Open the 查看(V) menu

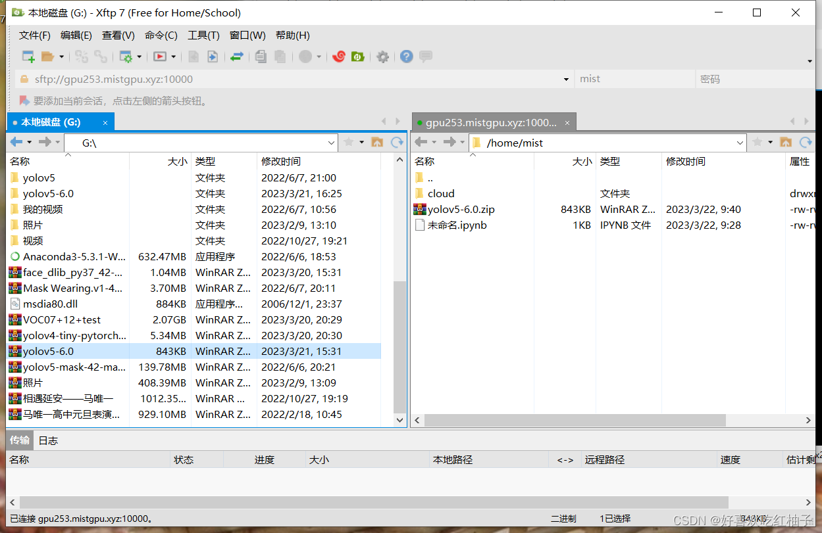pyautogui.click(x=118, y=35)
